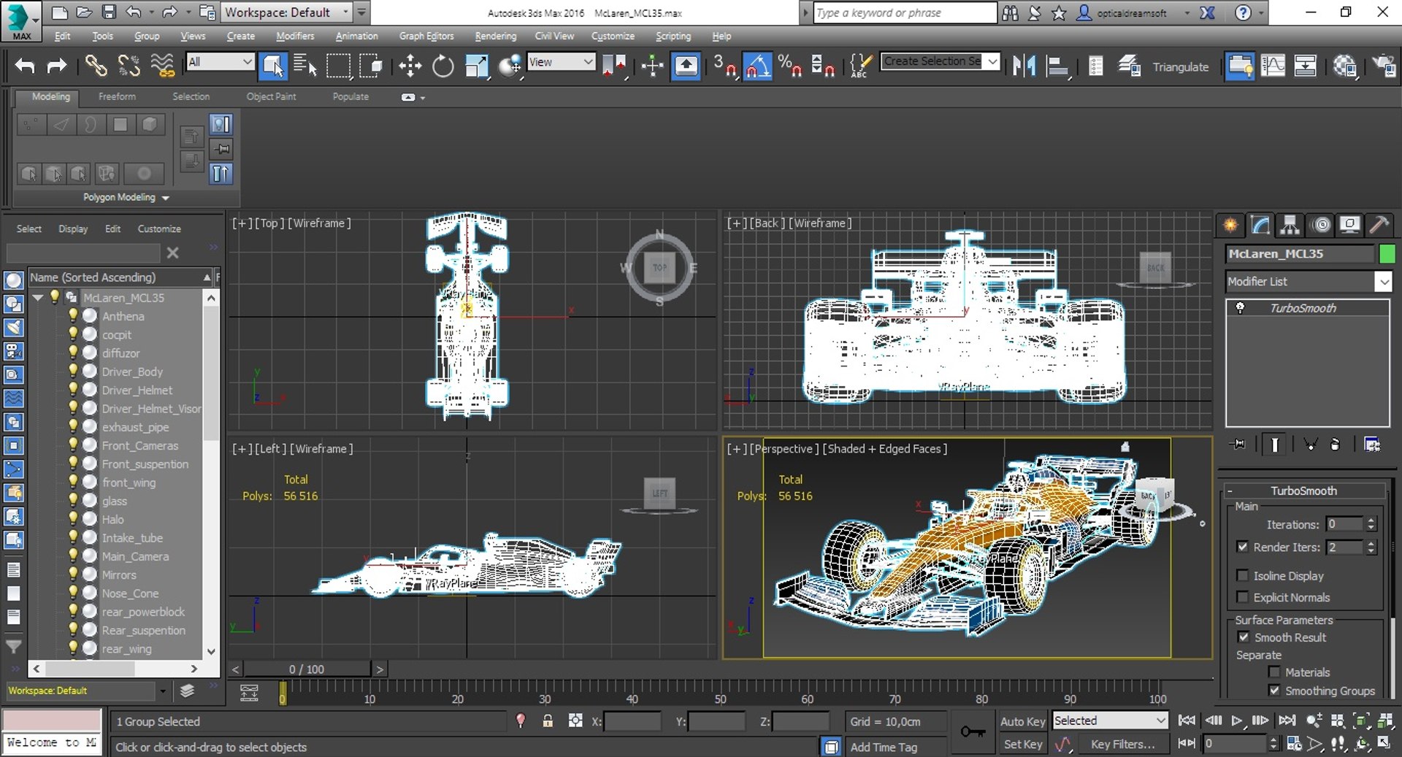Switch to the Object Paint ribbon tab
The image size is (1402, 757).
point(271,96)
